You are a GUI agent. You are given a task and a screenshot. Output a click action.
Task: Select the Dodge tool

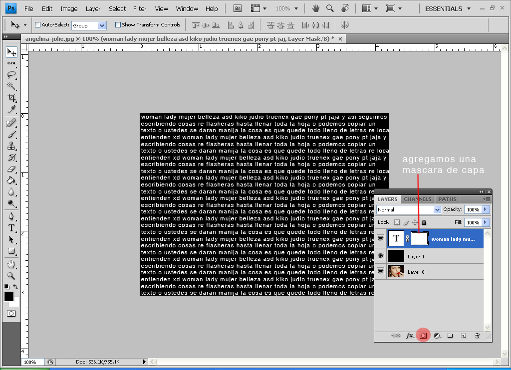(x=11, y=203)
